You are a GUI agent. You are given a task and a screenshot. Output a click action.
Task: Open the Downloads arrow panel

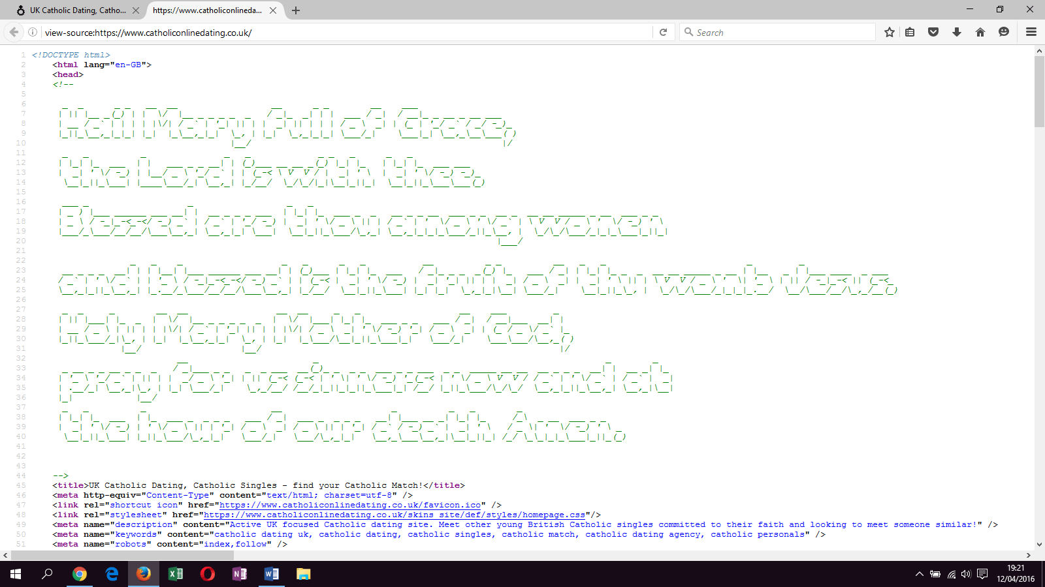coord(957,32)
